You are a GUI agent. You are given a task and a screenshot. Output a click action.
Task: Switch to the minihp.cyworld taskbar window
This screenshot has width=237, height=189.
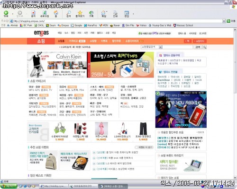pyautogui.click(x=54, y=186)
